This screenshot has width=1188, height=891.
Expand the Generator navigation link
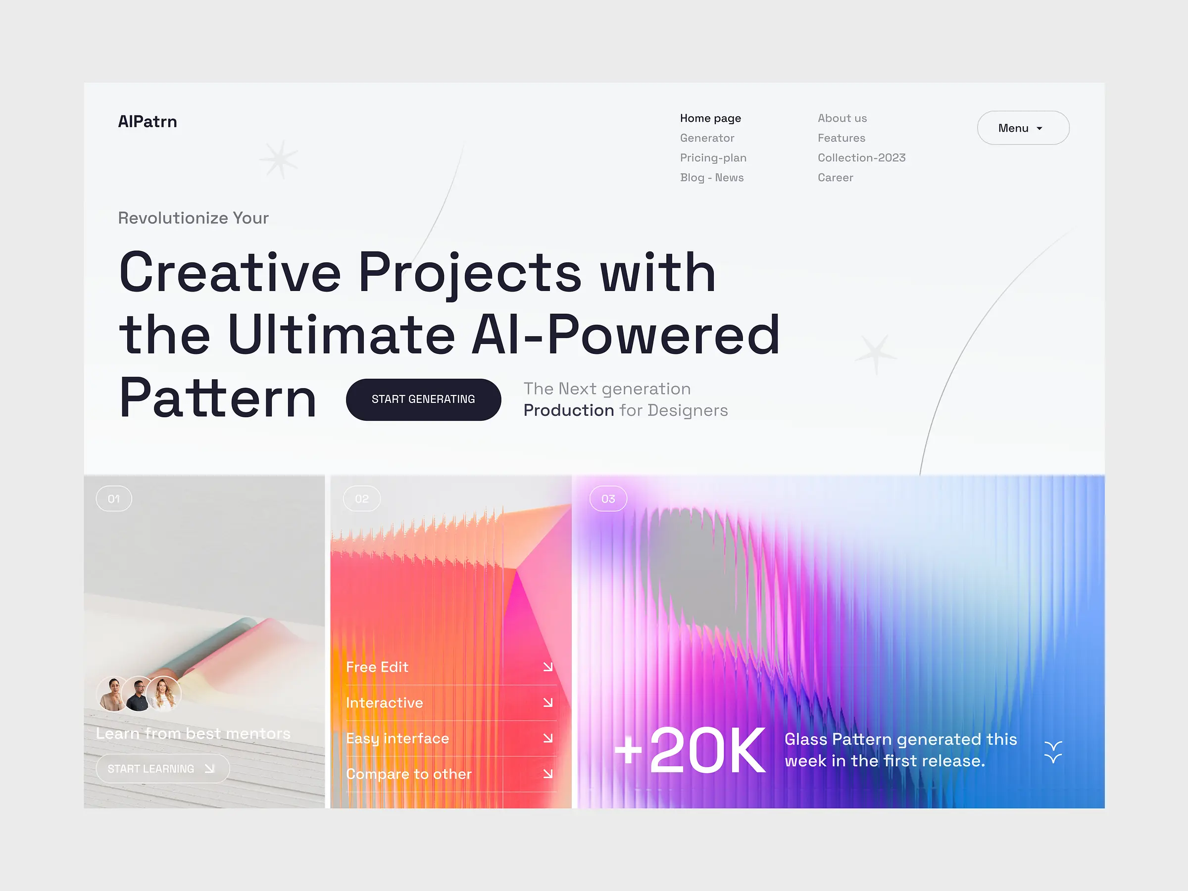point(707,138)
